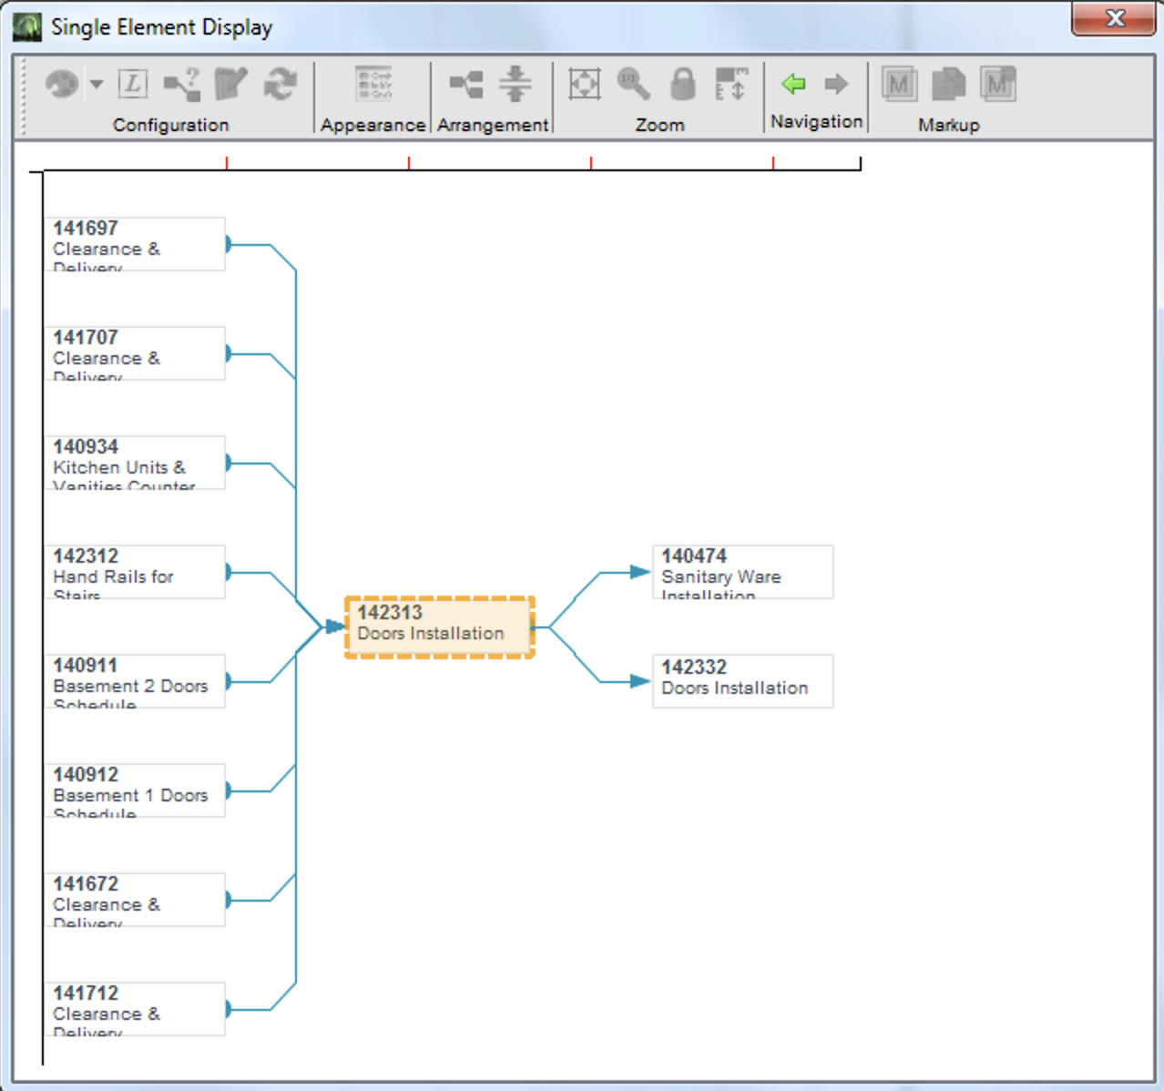Click the green back navigation arrow
The image size is (1164, 1091).
pyautogui.click(x=793, y=84)
